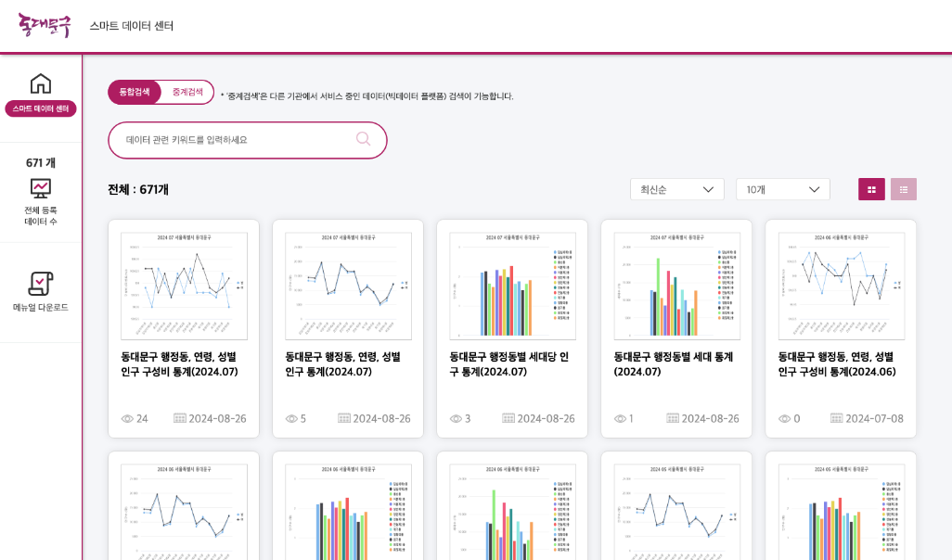The width and height of the screenshot is (952, 560).
Task: Open the 최신순 sort dropdown
Action: (676, 188)
